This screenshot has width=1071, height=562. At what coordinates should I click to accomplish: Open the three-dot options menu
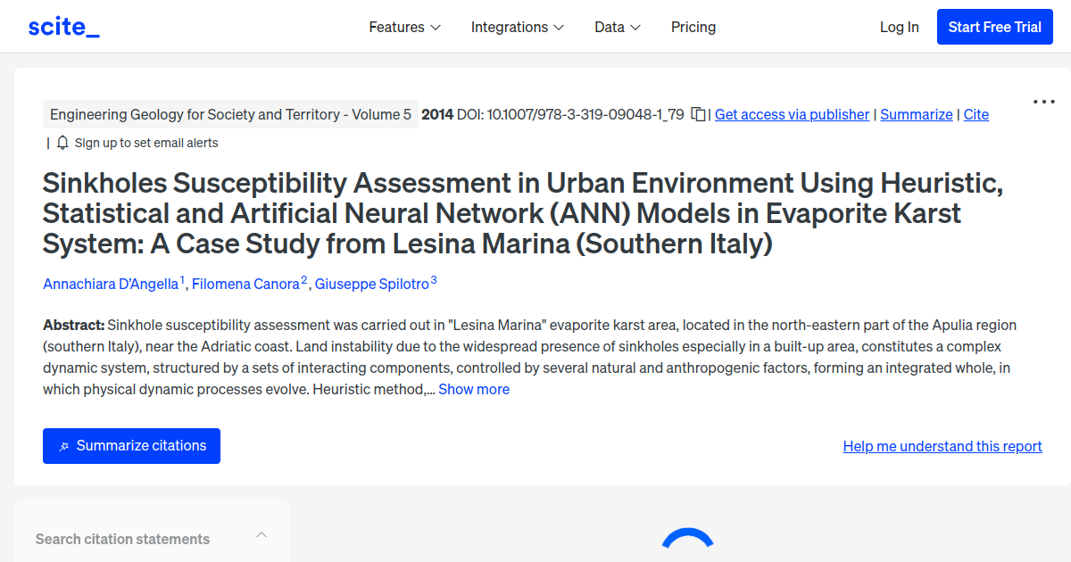1042,102
